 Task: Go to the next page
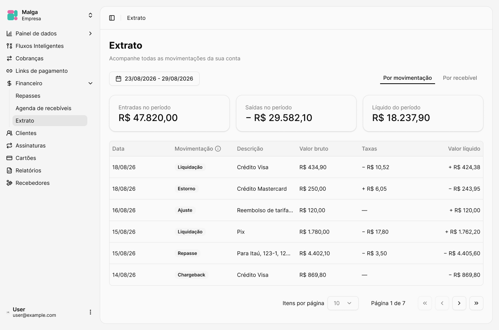459,303
